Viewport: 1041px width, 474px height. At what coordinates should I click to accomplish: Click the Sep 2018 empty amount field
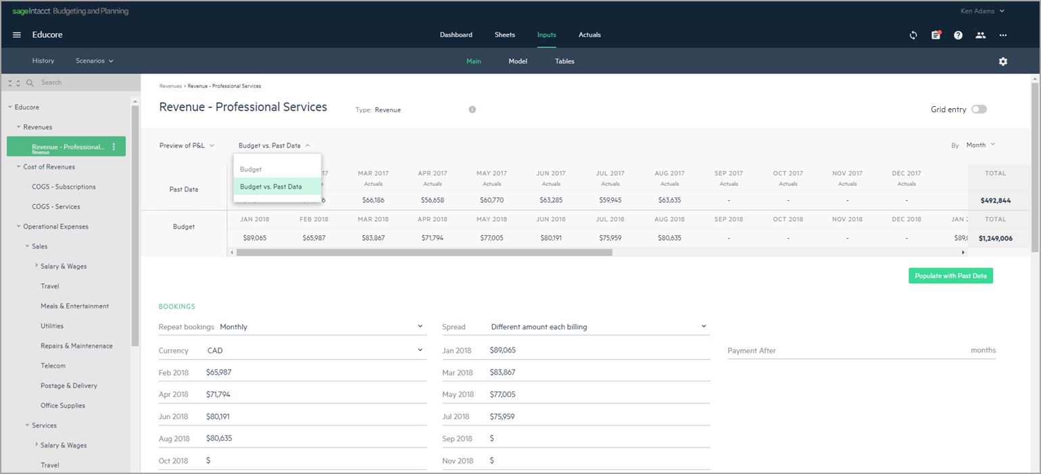[576, 439]
